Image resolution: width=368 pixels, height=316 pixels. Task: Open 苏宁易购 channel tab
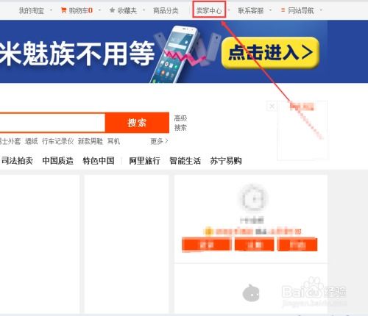(226, 161)
